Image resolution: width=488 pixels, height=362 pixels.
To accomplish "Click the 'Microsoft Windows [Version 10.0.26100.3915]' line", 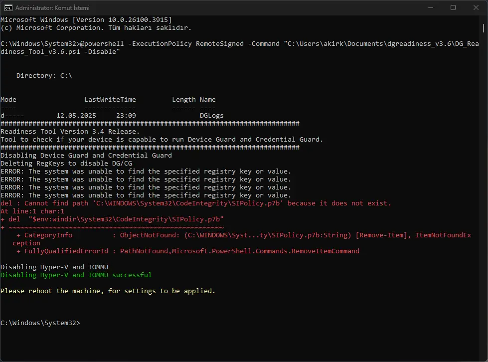I will (x=86, y=19).
